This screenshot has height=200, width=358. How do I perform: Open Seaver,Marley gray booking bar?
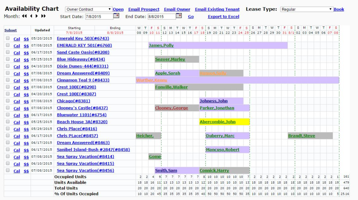coord(177,59)
